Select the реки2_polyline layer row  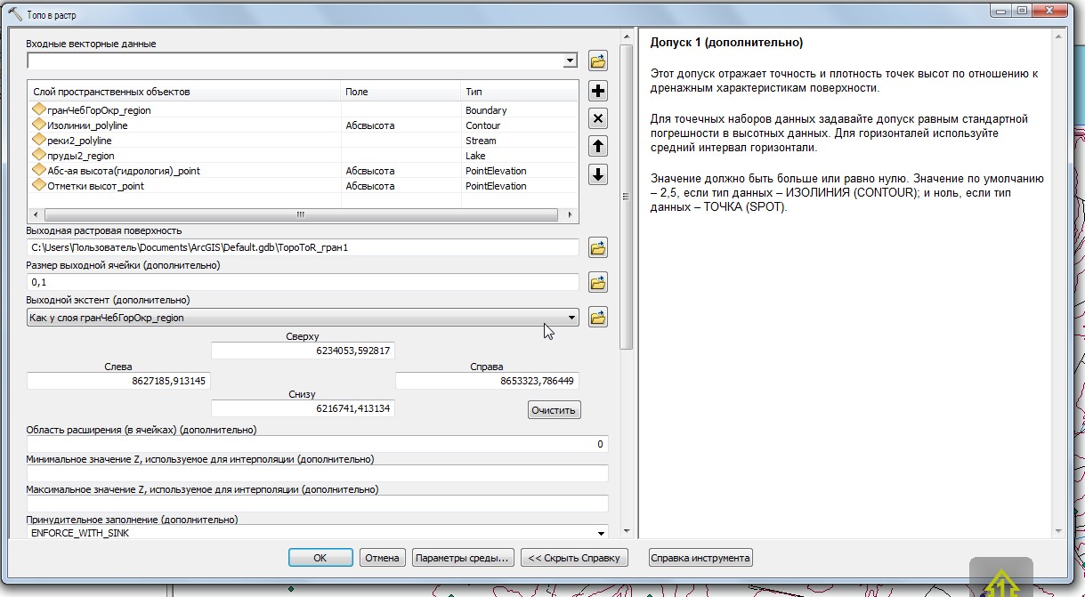tap(79, 141)
